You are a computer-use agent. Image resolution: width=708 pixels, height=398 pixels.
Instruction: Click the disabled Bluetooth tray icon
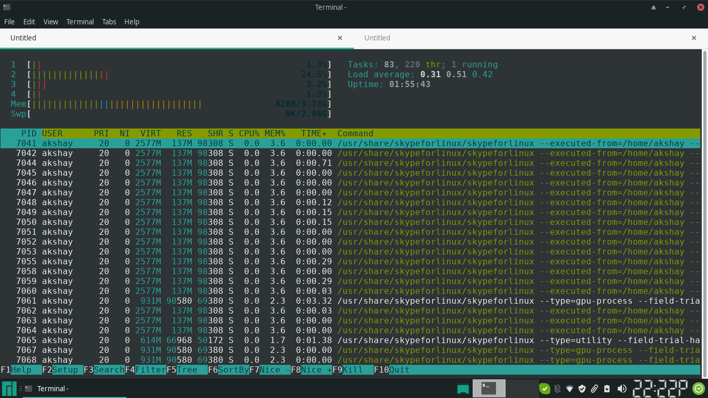click(x=557, y=389)
